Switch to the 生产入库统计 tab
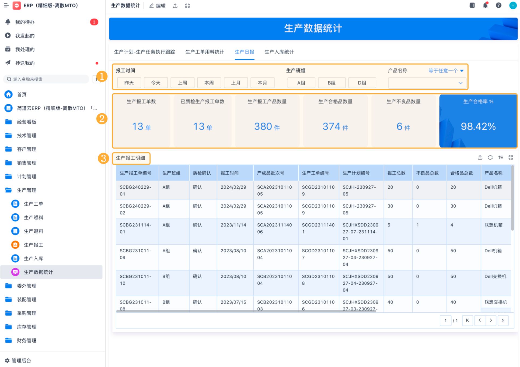 pos(279,52)
